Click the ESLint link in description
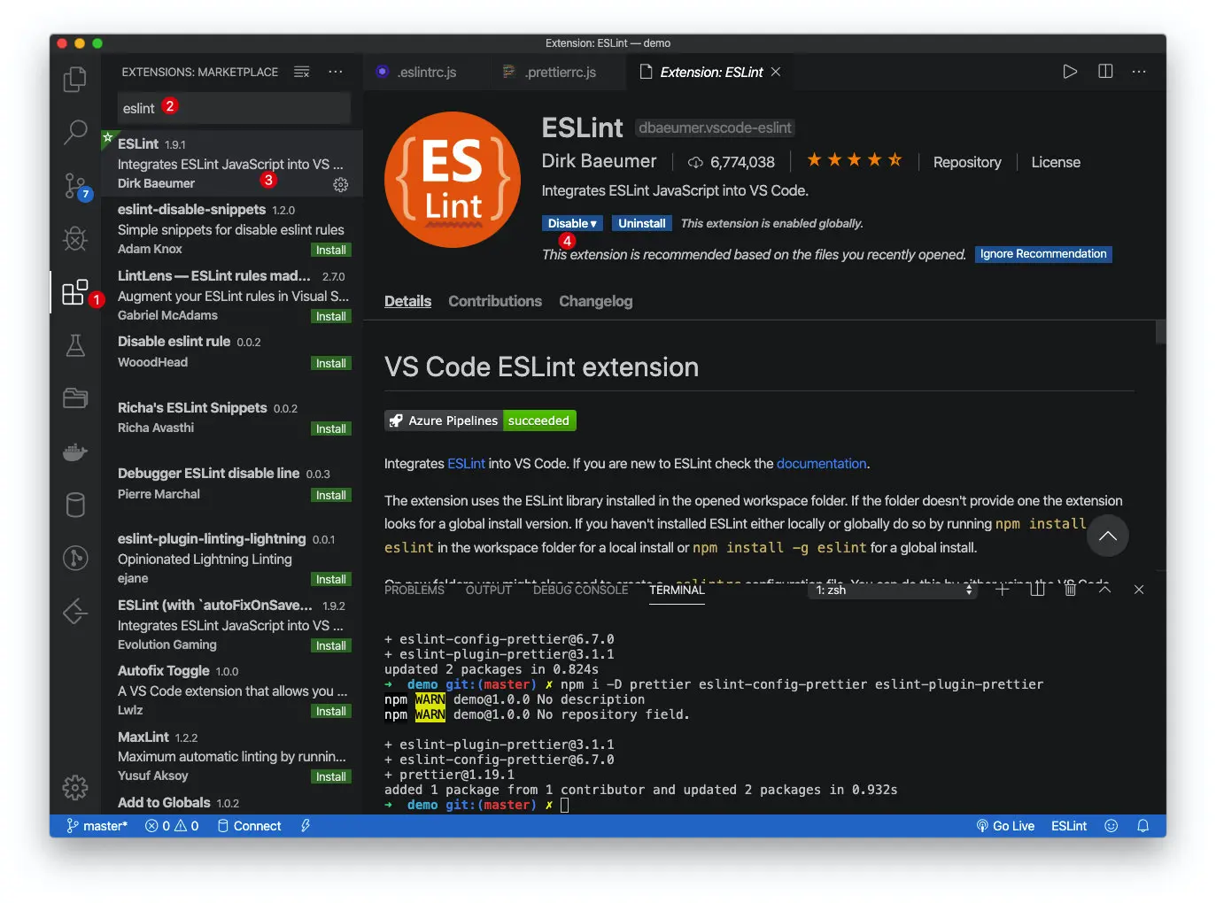Screen dimensions: 1216x903 click(466, 464)
